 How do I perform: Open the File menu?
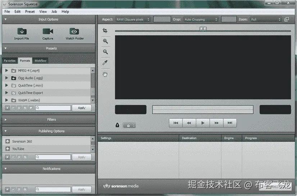pyautogui.click(x=7, y=12)
